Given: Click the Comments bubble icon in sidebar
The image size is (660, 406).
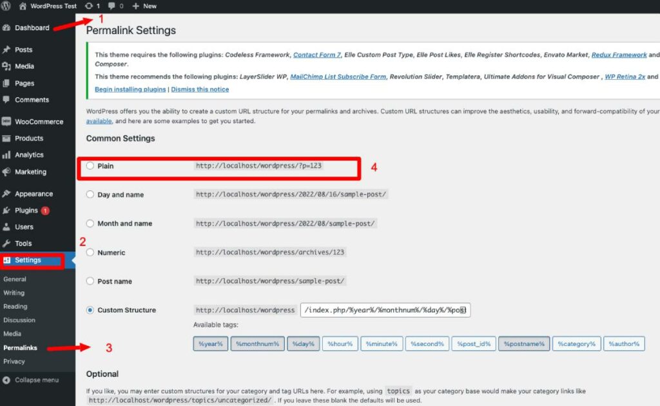Looking at the screenshot, I should [6, 100].
